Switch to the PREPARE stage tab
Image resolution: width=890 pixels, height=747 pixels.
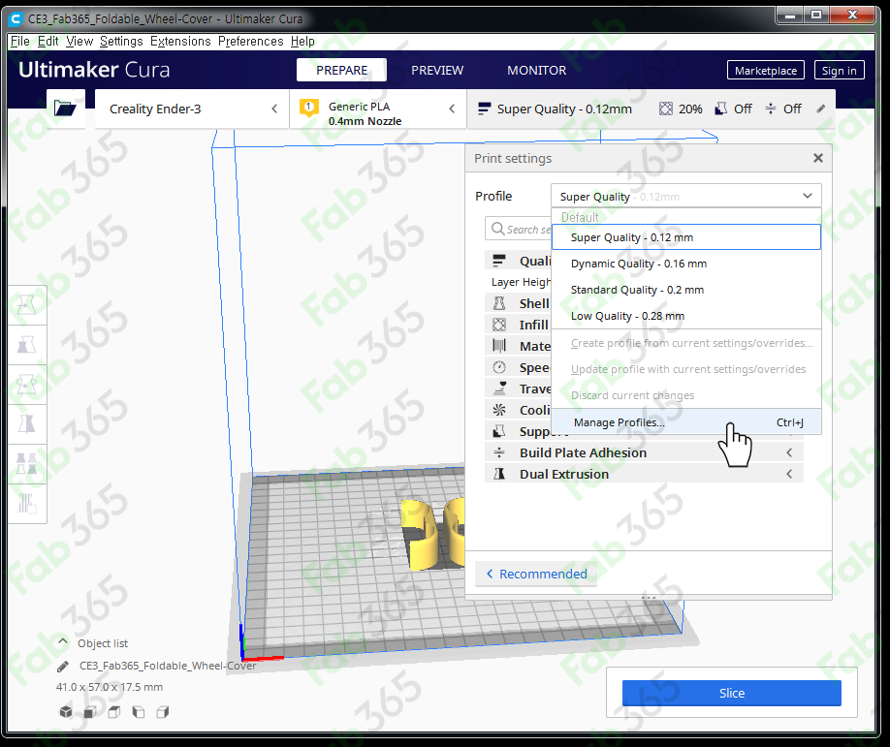point(341,70)
